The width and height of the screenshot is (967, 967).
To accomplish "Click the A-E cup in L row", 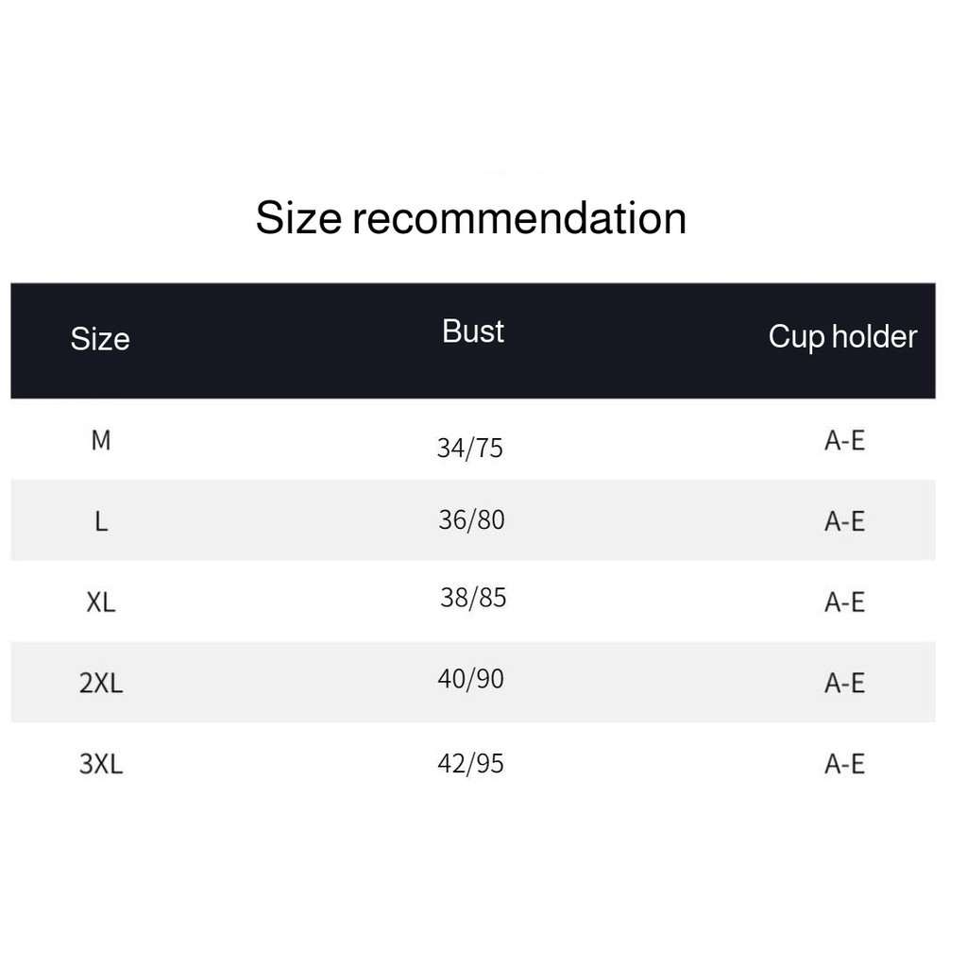I will click(845, 521).
